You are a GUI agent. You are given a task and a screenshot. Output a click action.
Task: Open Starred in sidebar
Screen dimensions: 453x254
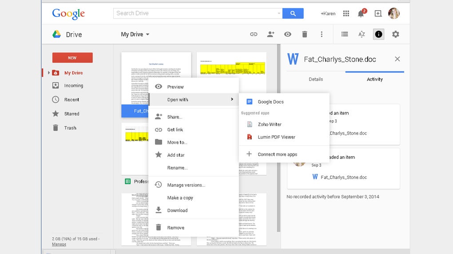point(72,114)
